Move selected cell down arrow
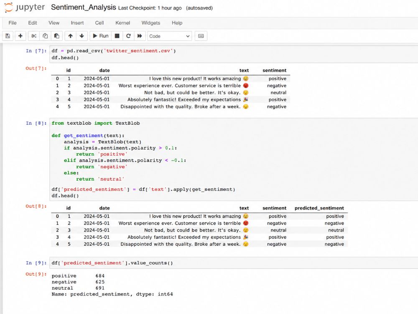 [x=82, y=36]
